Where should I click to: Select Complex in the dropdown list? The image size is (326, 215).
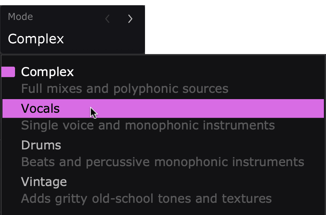point(48,72)
